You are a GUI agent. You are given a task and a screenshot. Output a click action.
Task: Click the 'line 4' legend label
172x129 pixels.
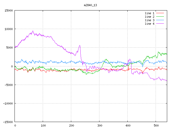pos(149,24)
